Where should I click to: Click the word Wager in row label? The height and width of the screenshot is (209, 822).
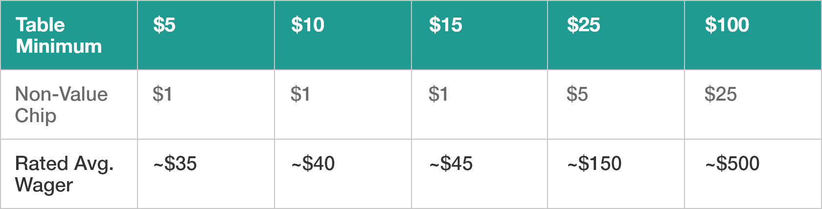[44, 186]
